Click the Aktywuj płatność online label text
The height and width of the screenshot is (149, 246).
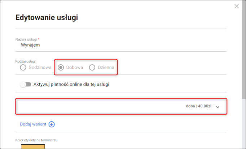coord(71,84)
